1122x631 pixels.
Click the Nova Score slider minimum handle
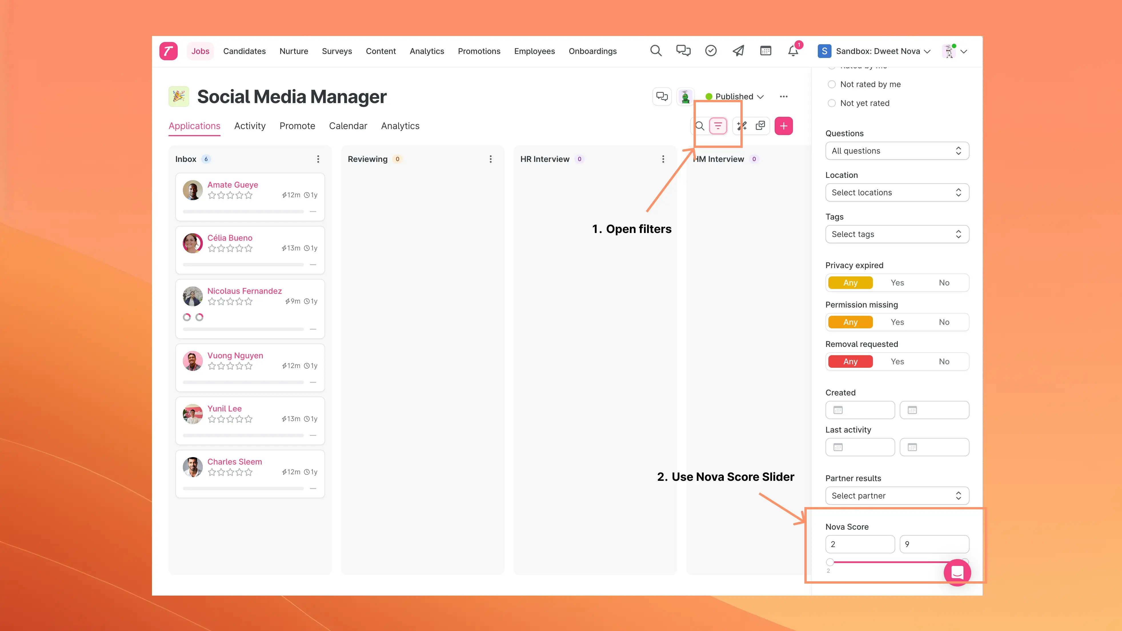coord(830,562)
